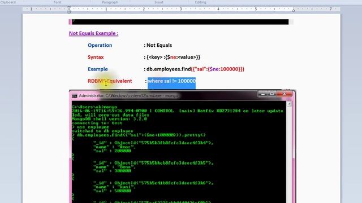Click the find().pretty() command in cmd window
The image size is (362, 203).
point(139,135)
